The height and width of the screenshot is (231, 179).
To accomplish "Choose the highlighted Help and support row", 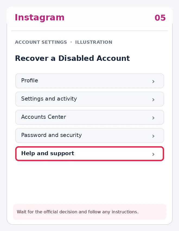I will coord(90,154).
